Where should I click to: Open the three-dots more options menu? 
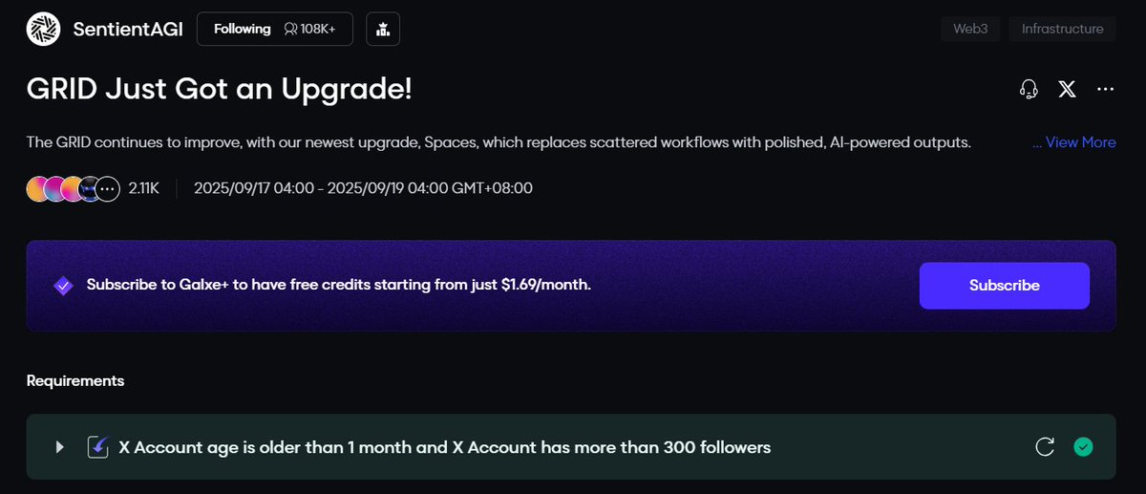pos(1105,90)
